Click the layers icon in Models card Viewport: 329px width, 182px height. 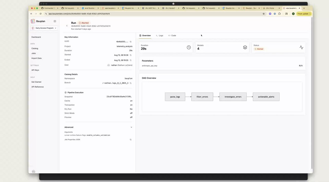point(245,47)
